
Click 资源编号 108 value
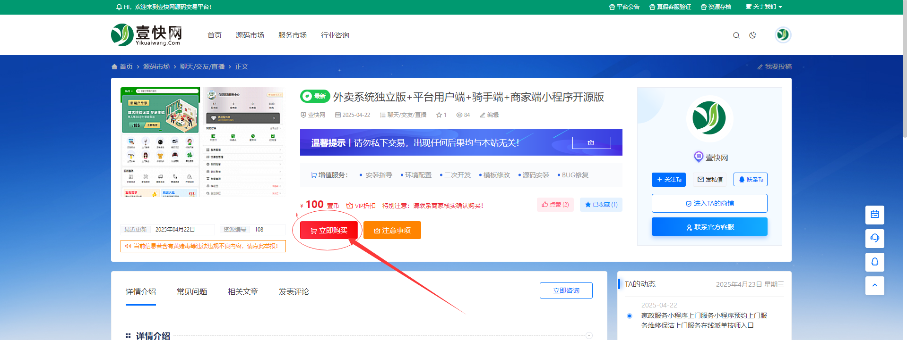point(259,230)
